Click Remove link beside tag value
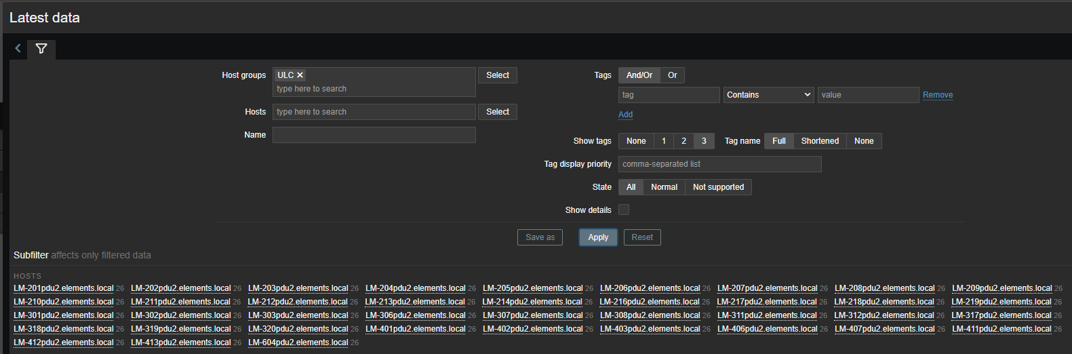1072x354 pixels. (937, 95)
